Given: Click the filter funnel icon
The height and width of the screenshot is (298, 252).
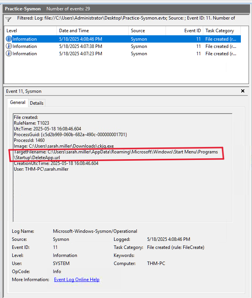Looking at the screenshot, I should click(8, 19).
